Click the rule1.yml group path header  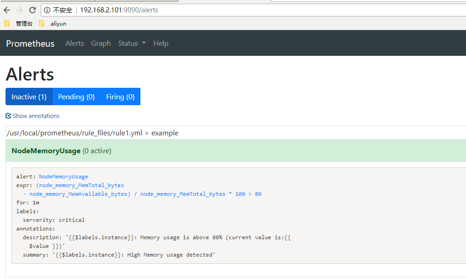tap(92, 133)
